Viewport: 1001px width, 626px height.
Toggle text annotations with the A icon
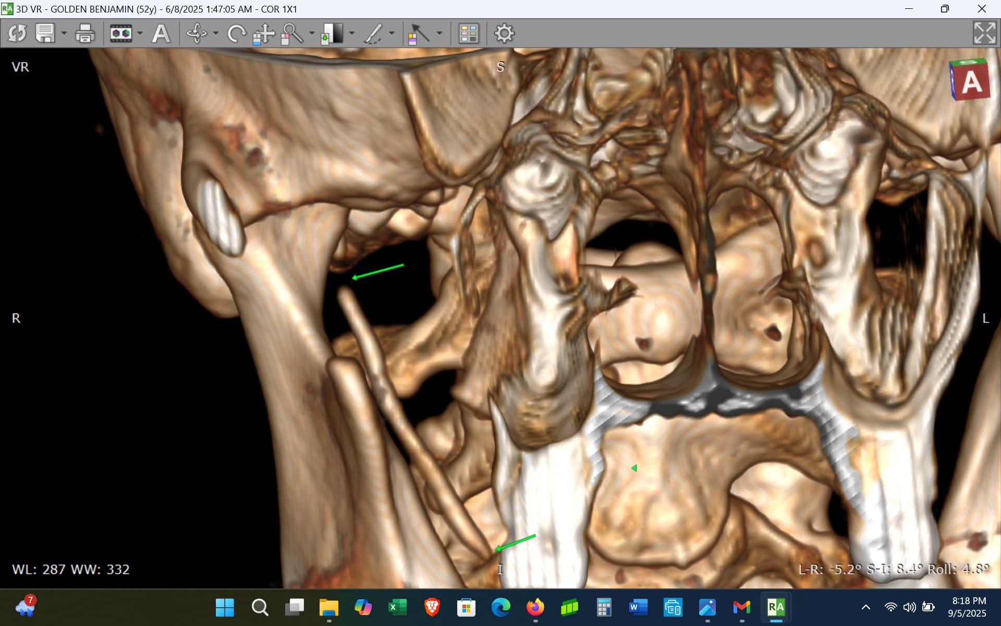tap(161, 34)
